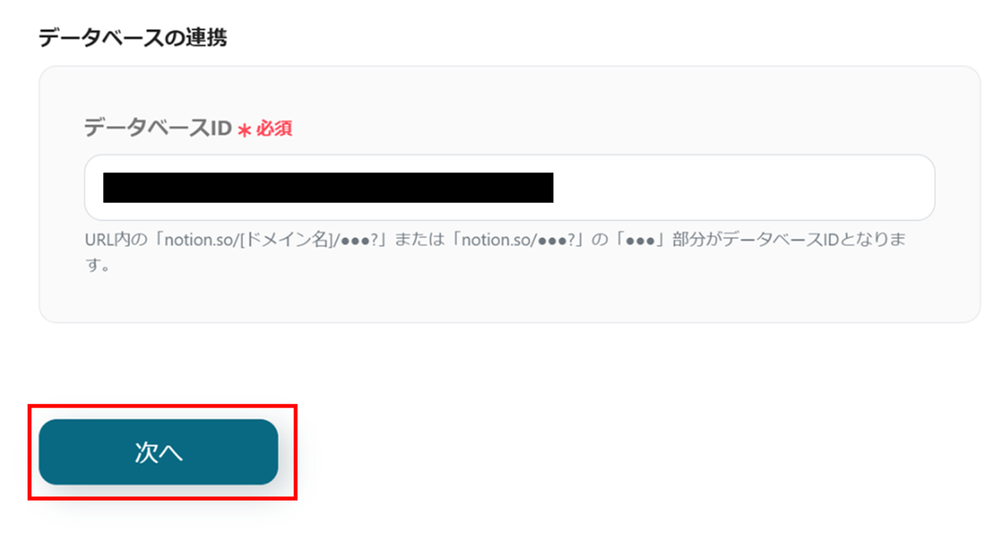Click the 「●●●」 placeholder in the help text
The width and height of the screenshot is (1006, 535).
coord(640,240)
